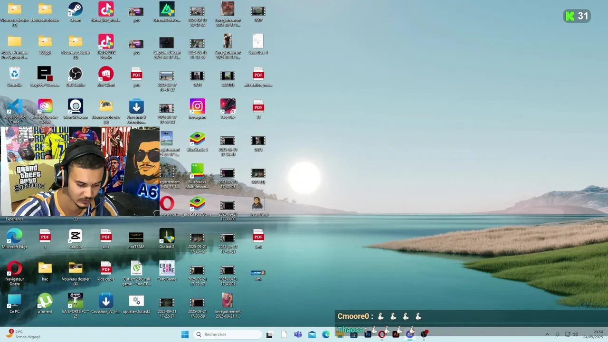Screen dimensions: 608x342
Task: Open the Steam desktop shortcut
Action: tap(75, 12)
